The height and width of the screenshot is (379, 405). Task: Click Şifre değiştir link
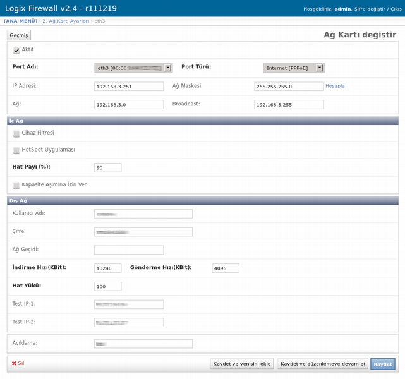pos(370,9)
